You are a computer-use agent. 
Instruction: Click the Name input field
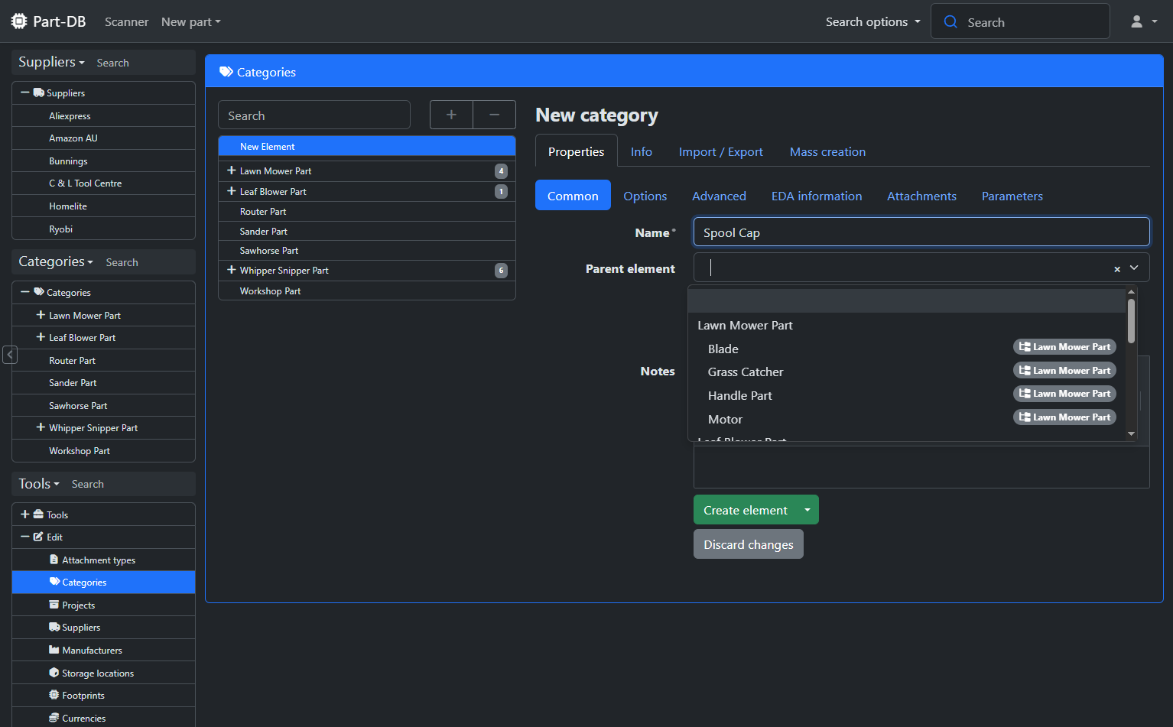pos(921,232)
